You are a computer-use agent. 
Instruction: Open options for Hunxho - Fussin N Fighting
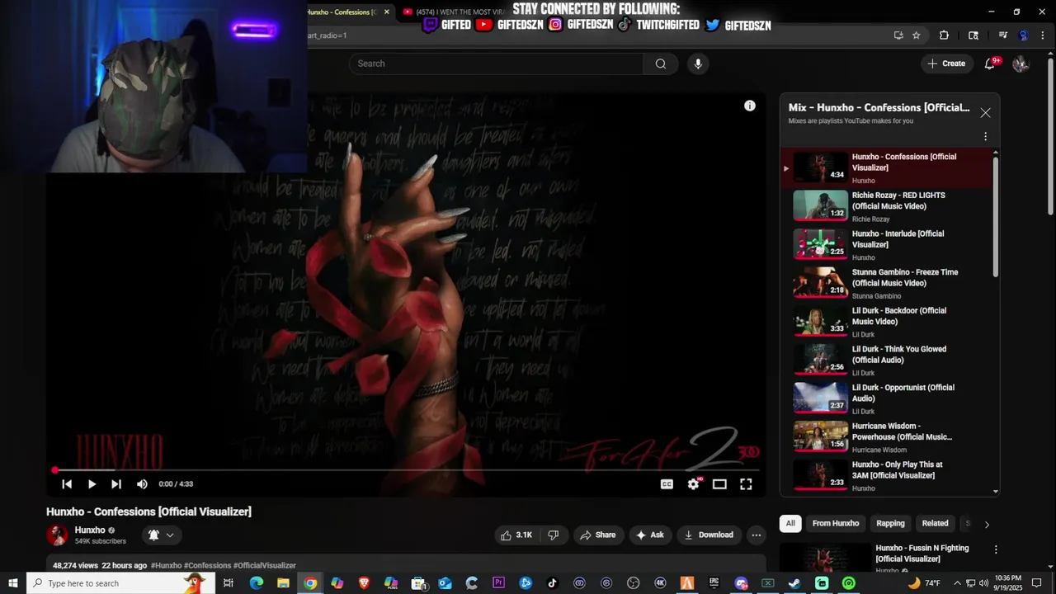tap(996, 549)
